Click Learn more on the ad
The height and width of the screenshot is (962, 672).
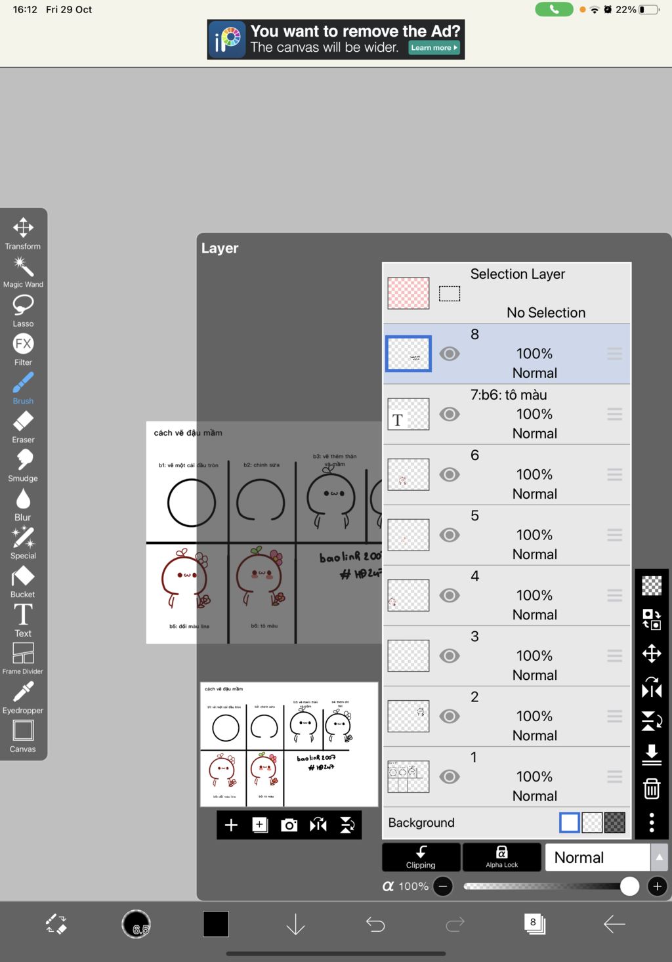point(434,47)
